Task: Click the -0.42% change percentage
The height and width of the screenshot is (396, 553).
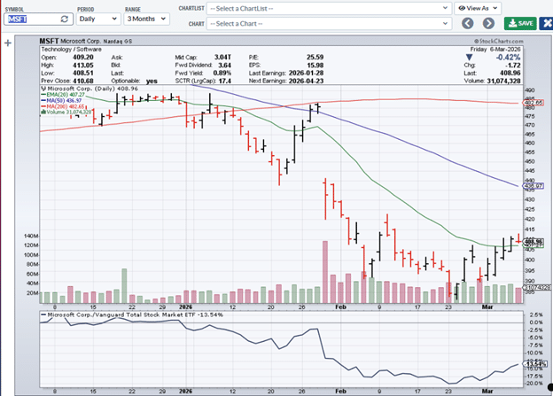Action: pyautogui.click(x=508, y=57)
